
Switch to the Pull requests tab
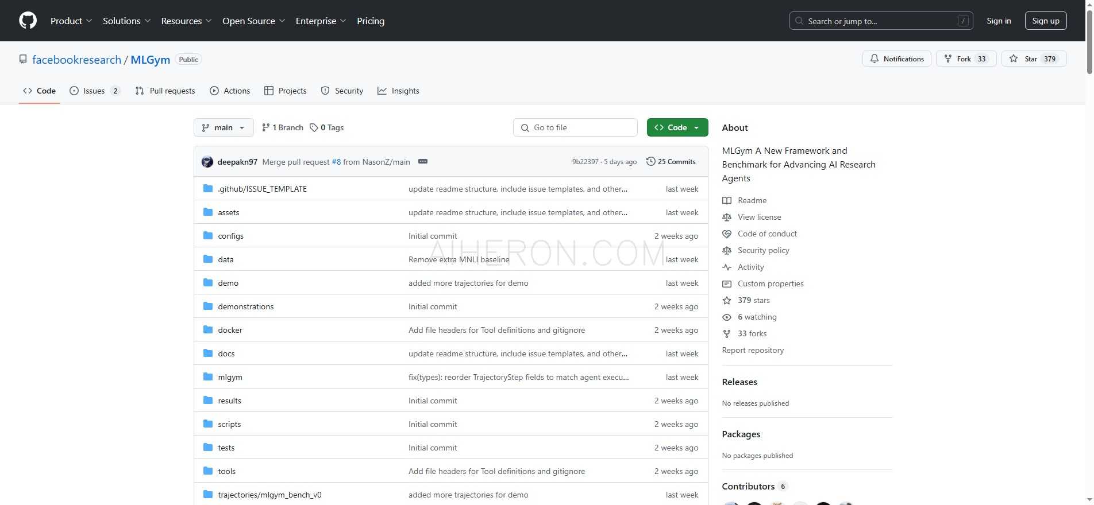tap(165, 91)
